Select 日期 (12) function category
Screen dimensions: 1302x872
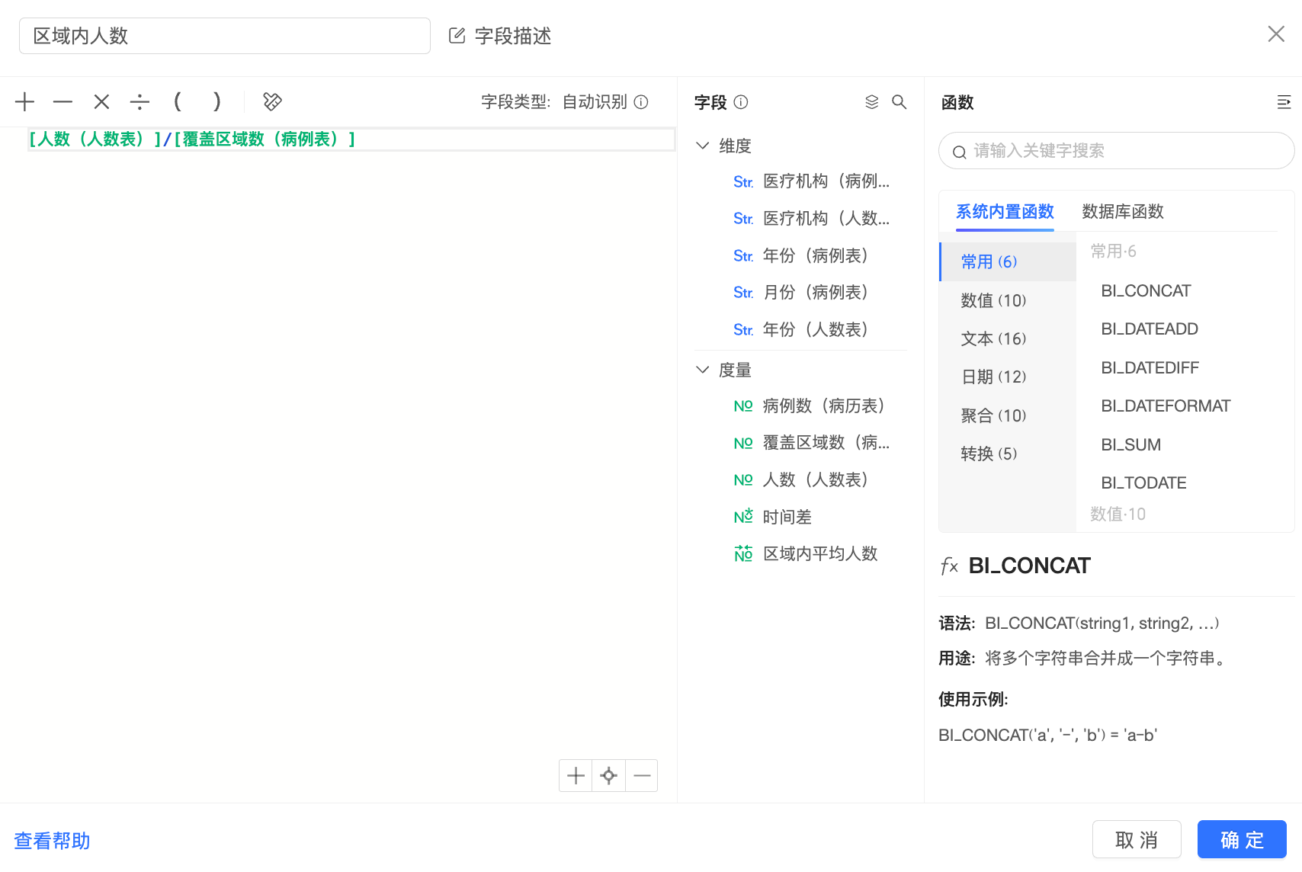coord(1008,377)
